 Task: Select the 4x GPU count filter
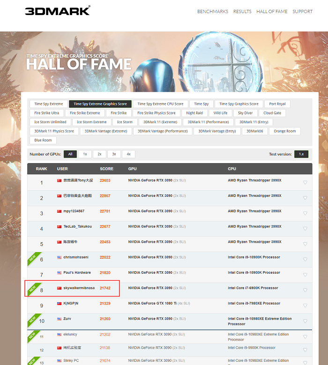pyautogui.click(x=128, y=154)
